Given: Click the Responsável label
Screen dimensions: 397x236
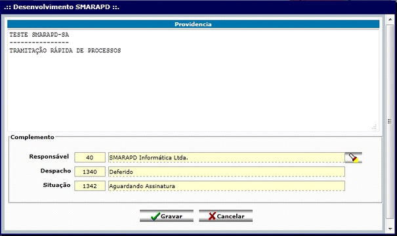Looking at the screenshot, I should click(x=49, y=157).
